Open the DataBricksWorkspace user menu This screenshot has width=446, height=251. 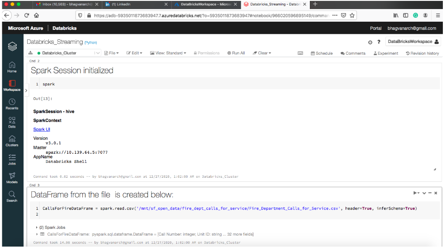coord(413,42)
